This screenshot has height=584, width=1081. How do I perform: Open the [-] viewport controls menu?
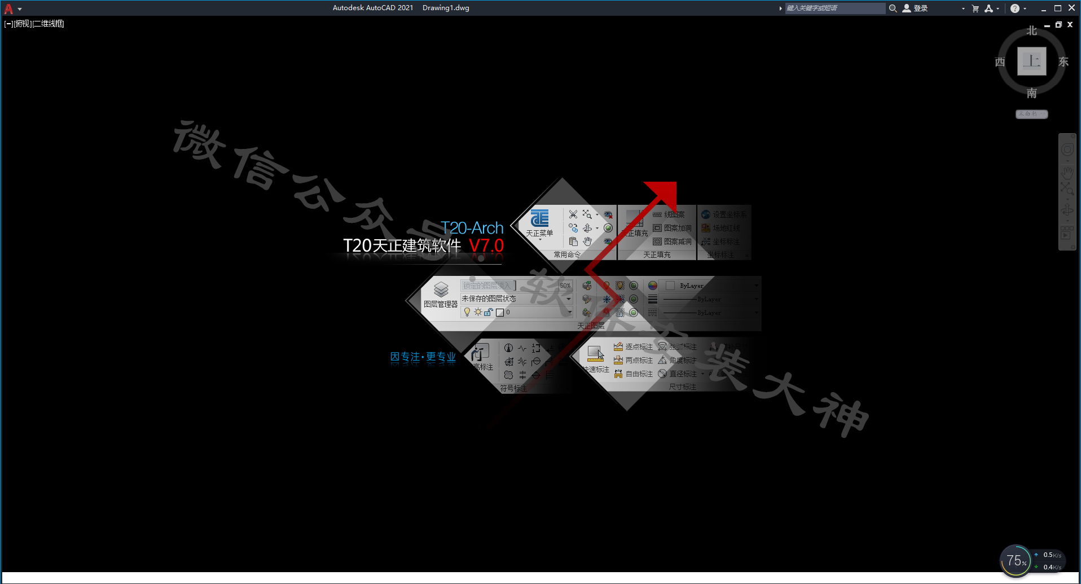(8, 24)
